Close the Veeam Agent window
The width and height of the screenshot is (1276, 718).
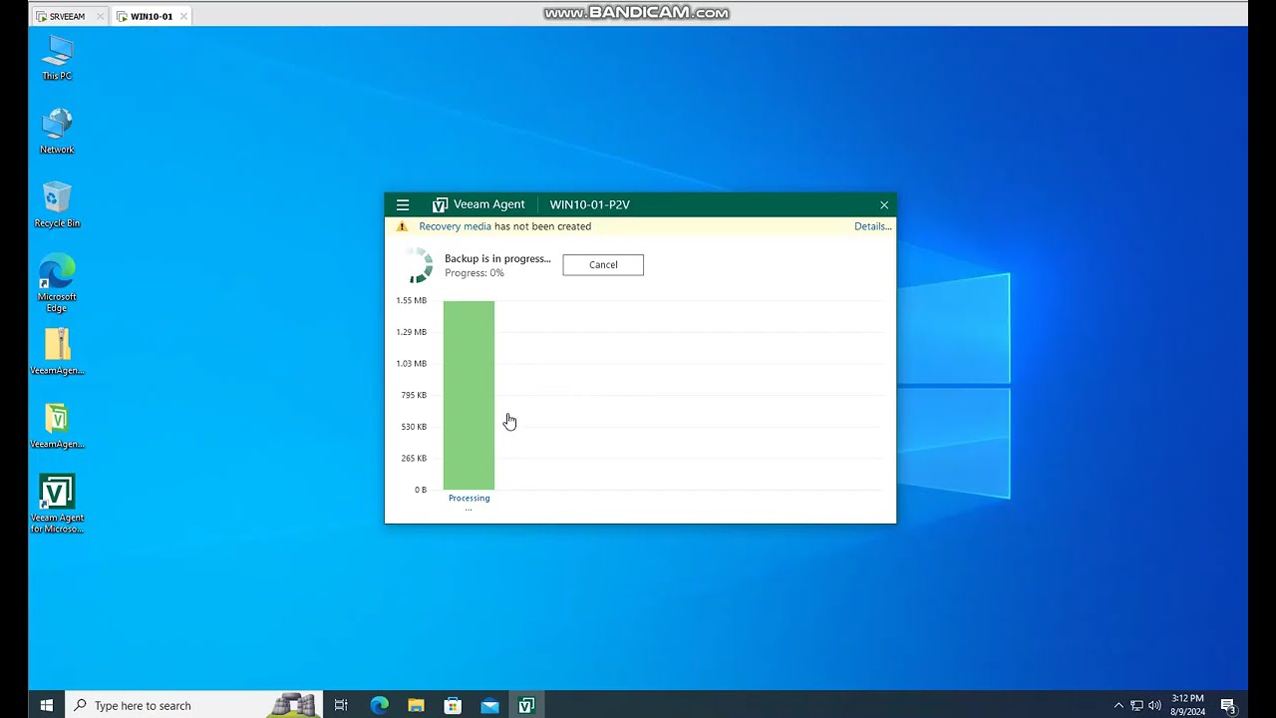point(884,204)
